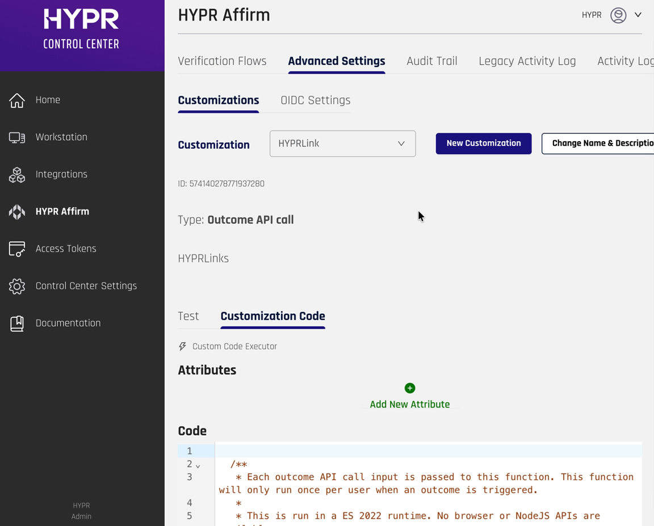Expand the account chevron next to HYPR
The width and height of the screenshot is (654, 526).
(638, 15)
